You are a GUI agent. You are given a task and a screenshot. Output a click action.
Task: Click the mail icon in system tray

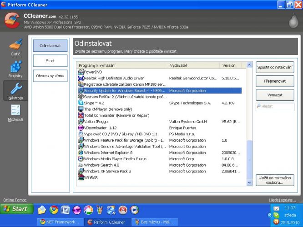tap(276, 208)
